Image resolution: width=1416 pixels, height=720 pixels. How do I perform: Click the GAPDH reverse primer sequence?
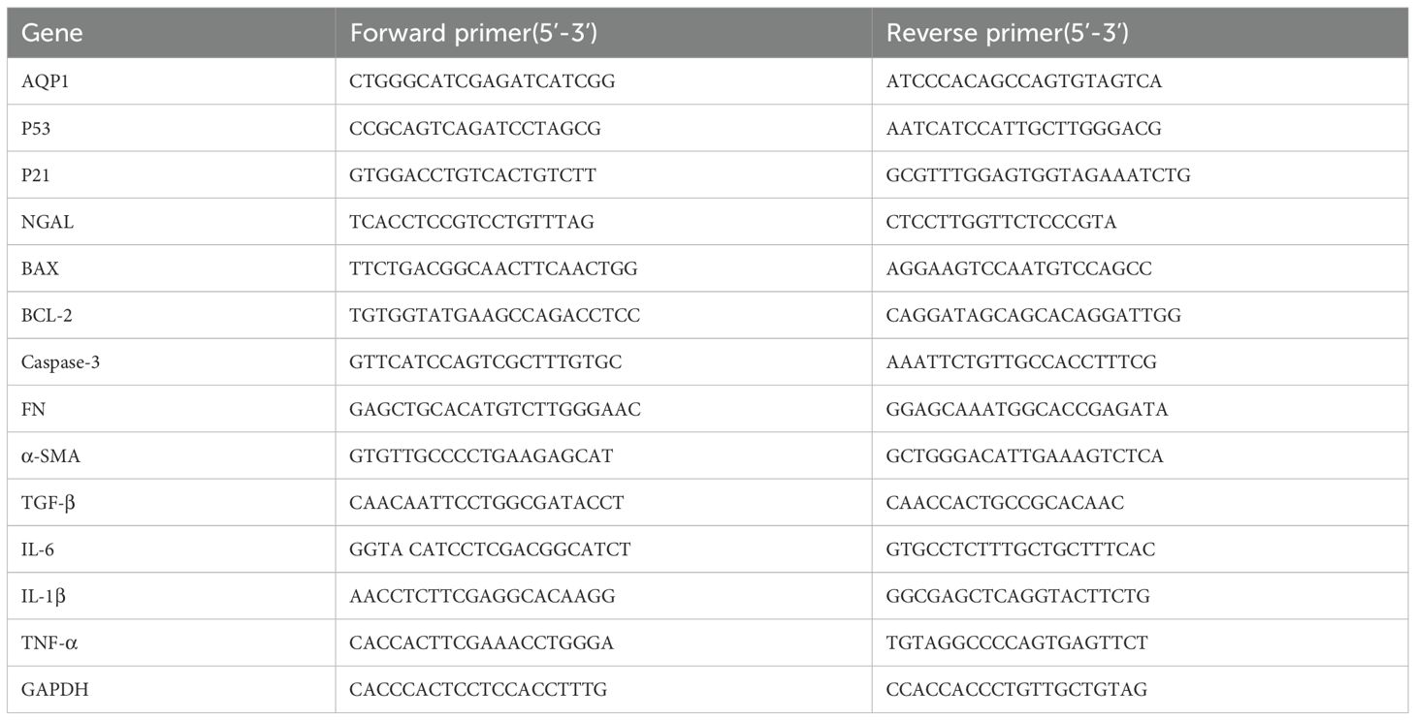[x=1016, y=689]
